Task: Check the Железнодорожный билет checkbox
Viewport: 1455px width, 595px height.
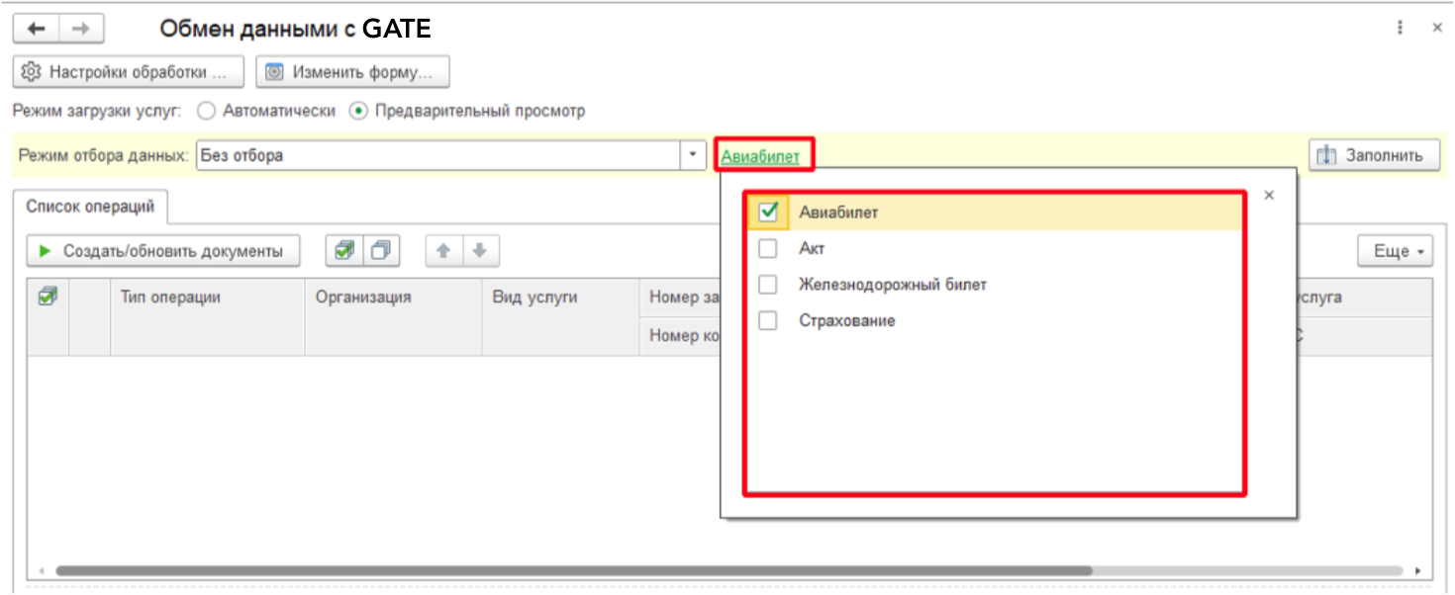Action: 768,285
